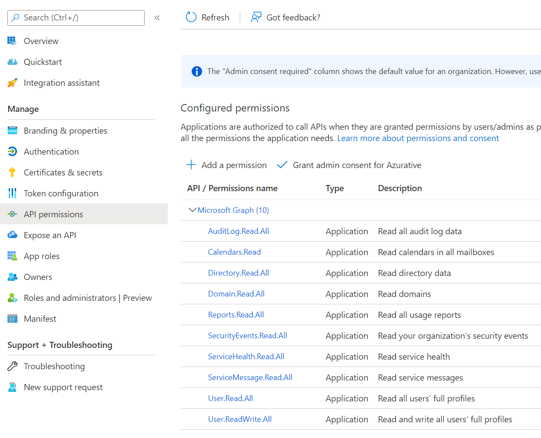
Task: Click the Manifest braces icon
Action: pyautogui.click(x=12, y=319)
